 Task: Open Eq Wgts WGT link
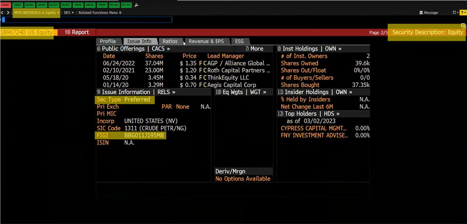pyautogui.click(x=241, y=92)
